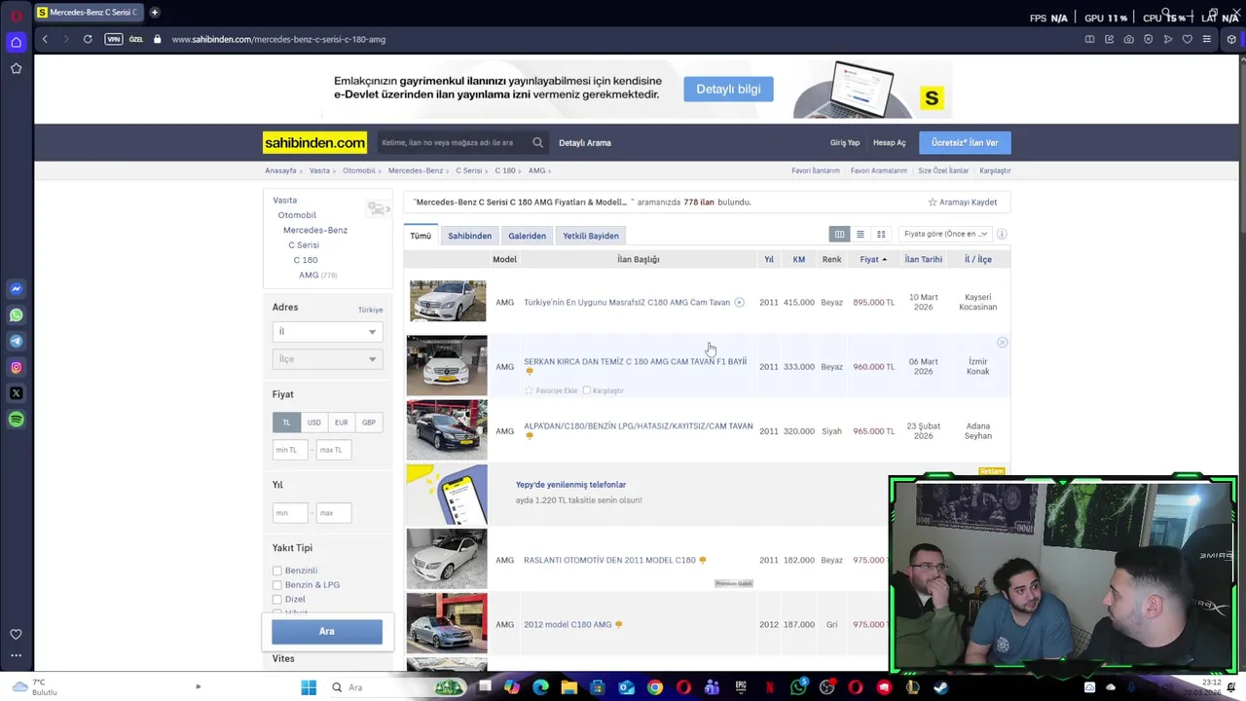This screenshot has width=1246, height=701.
Task: Select the Sahibinden tab
Action: pyautogui.click(x=469, y=236)
